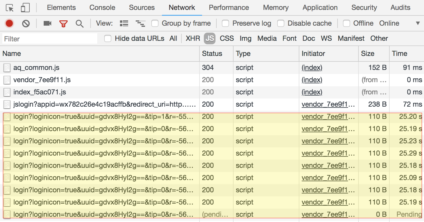Filter requests by XHR type
This screenshot has height=222, width=424.
[193, 38]
